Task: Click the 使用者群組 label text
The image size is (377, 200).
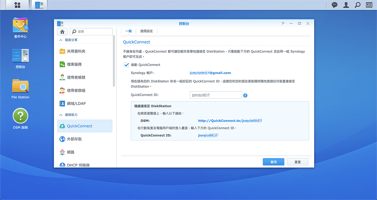Action: pyautogui.click(x=76, y=91)
